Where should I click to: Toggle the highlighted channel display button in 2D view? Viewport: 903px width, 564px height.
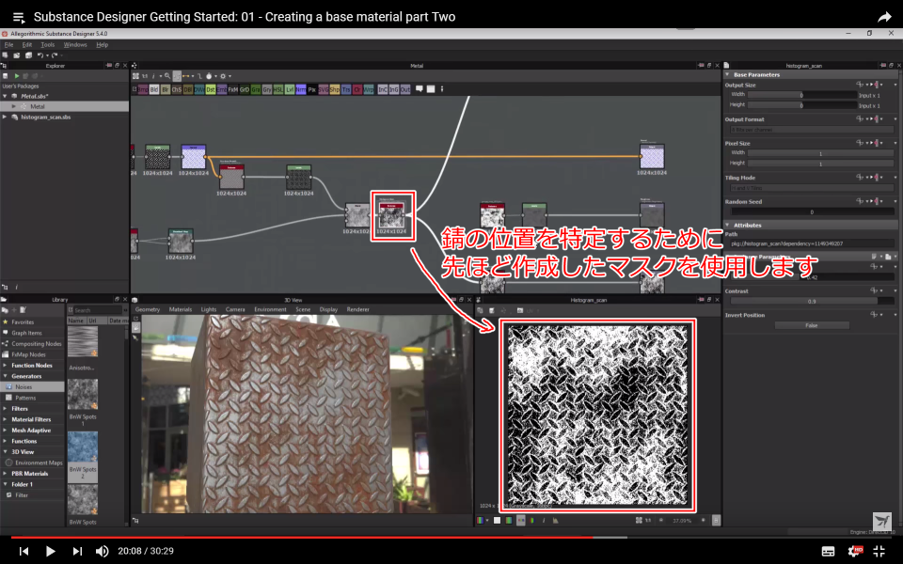pos(520,520)
